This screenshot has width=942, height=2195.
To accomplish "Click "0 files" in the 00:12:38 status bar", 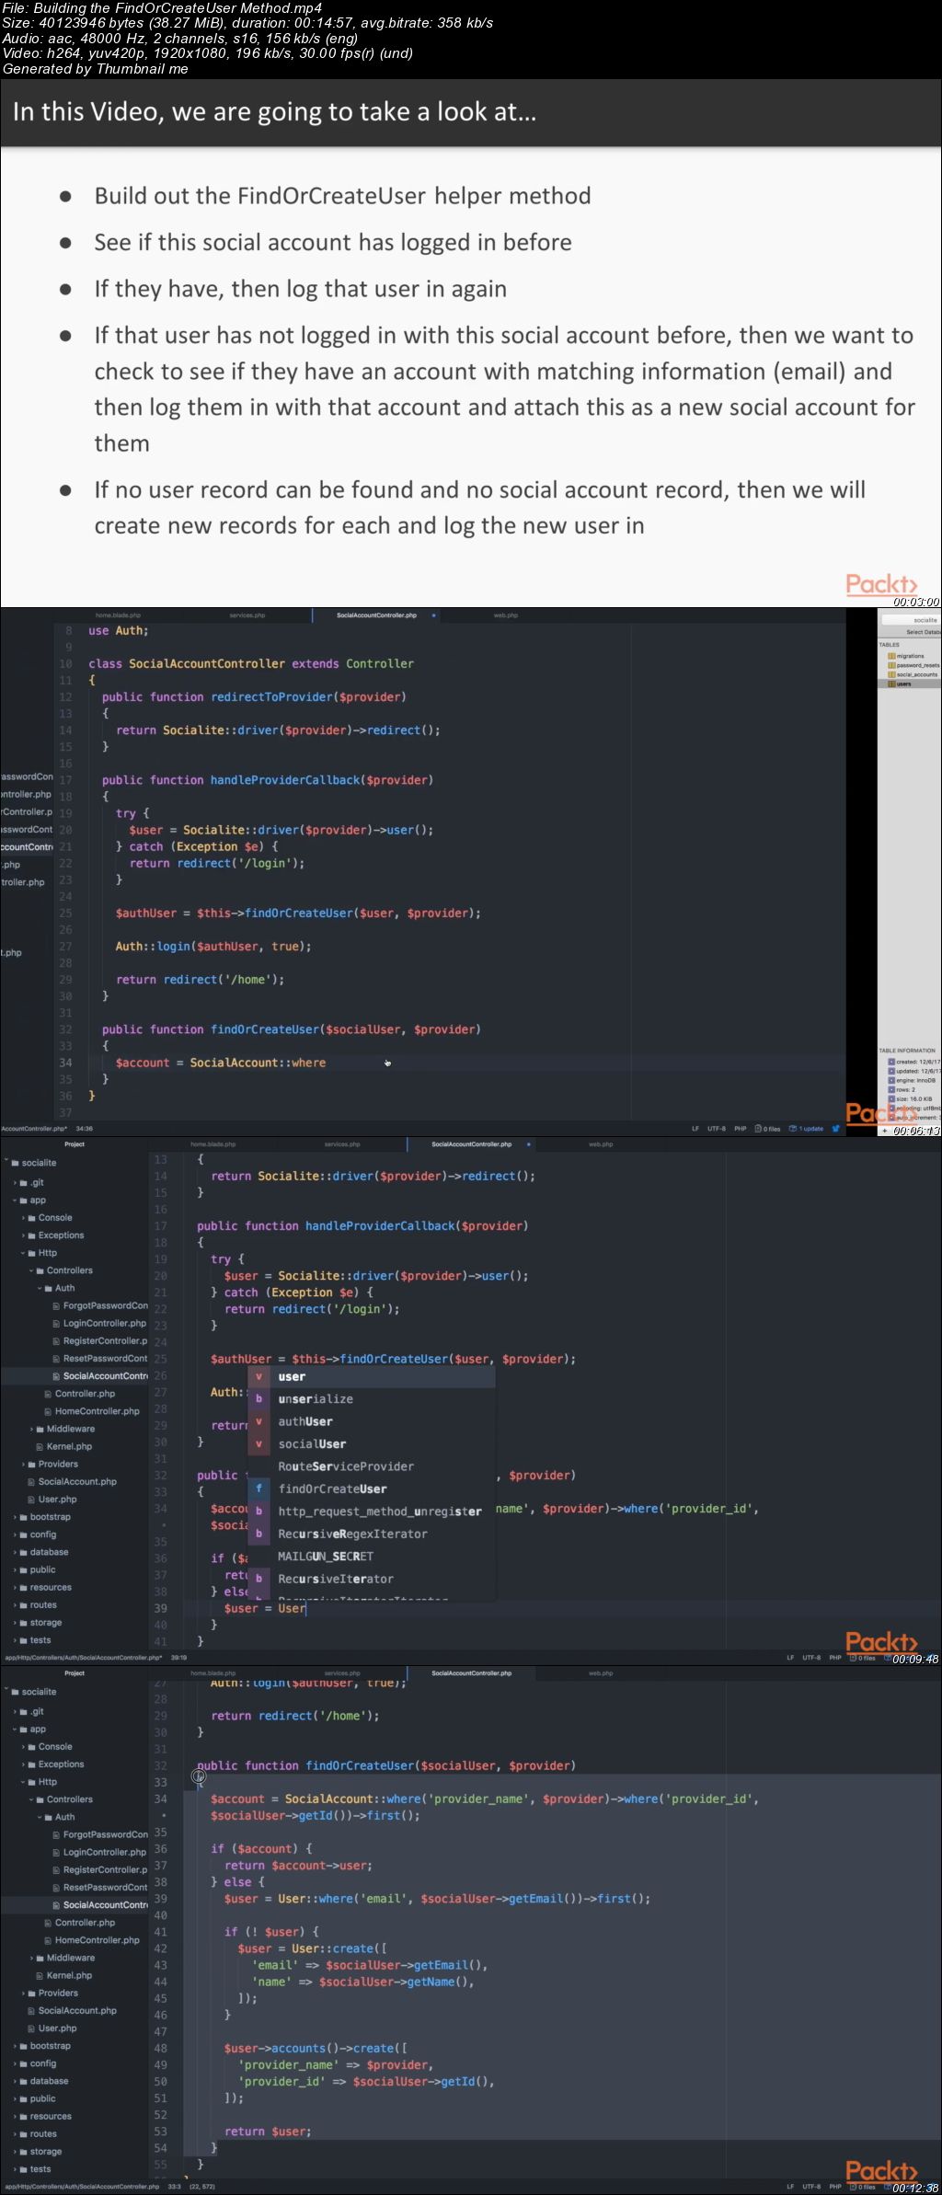I will pyautogui.click(x=863, y=2187).
